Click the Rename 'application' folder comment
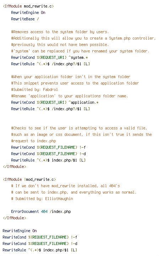 [70, 96]
